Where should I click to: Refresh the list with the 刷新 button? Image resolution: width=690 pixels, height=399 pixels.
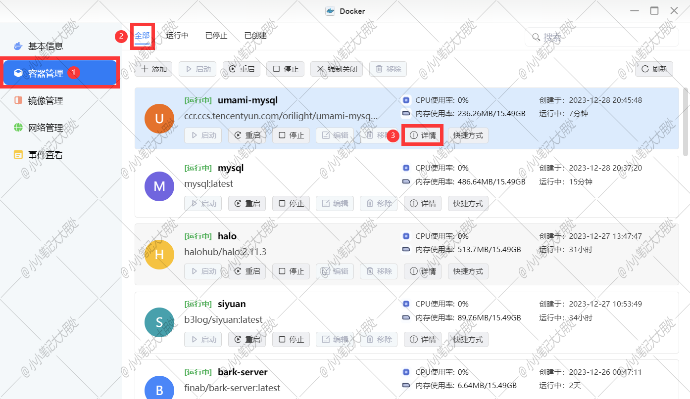point(654,69)
